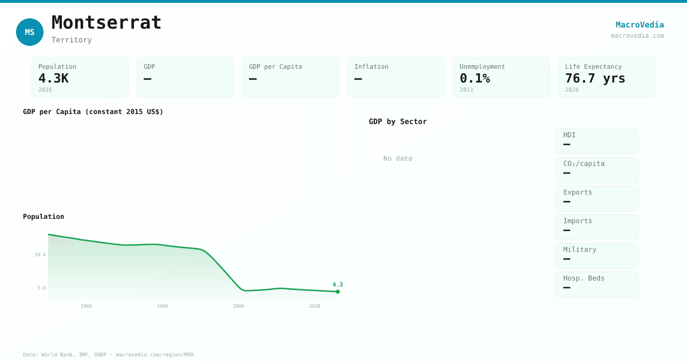Screen dimensions: 687x361
Task: Click the HDI indicator tile
Action: click(597, 141)
